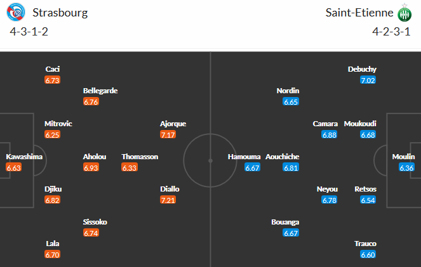This screenshot has height=267, width=421.
Task: Select Diallo's 7.21 rating badge
Action: (x=168, y=200)
